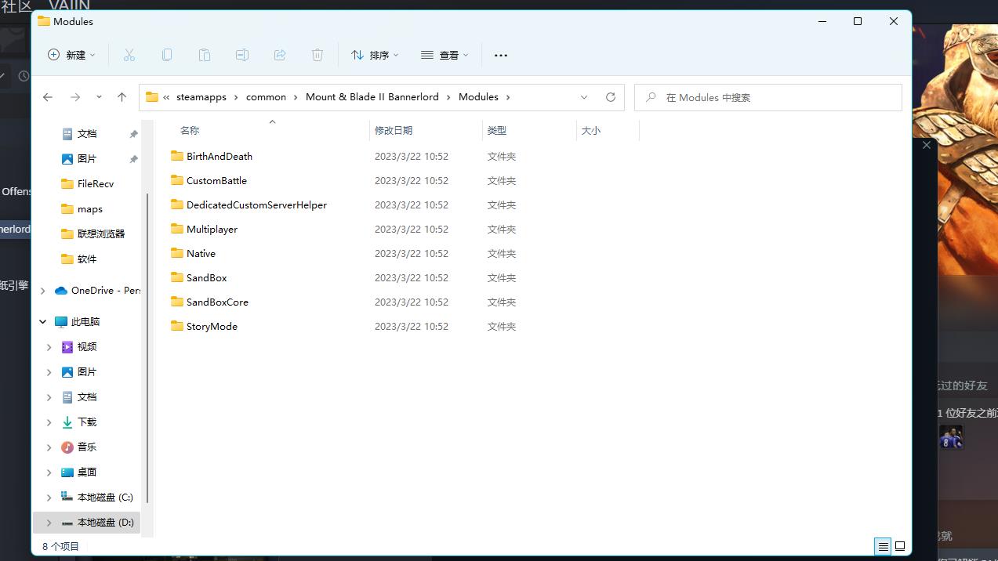The image size is (998, 561).
Task: Open the 查看 (View) dropdown
Action: click(x=445, y=55)
